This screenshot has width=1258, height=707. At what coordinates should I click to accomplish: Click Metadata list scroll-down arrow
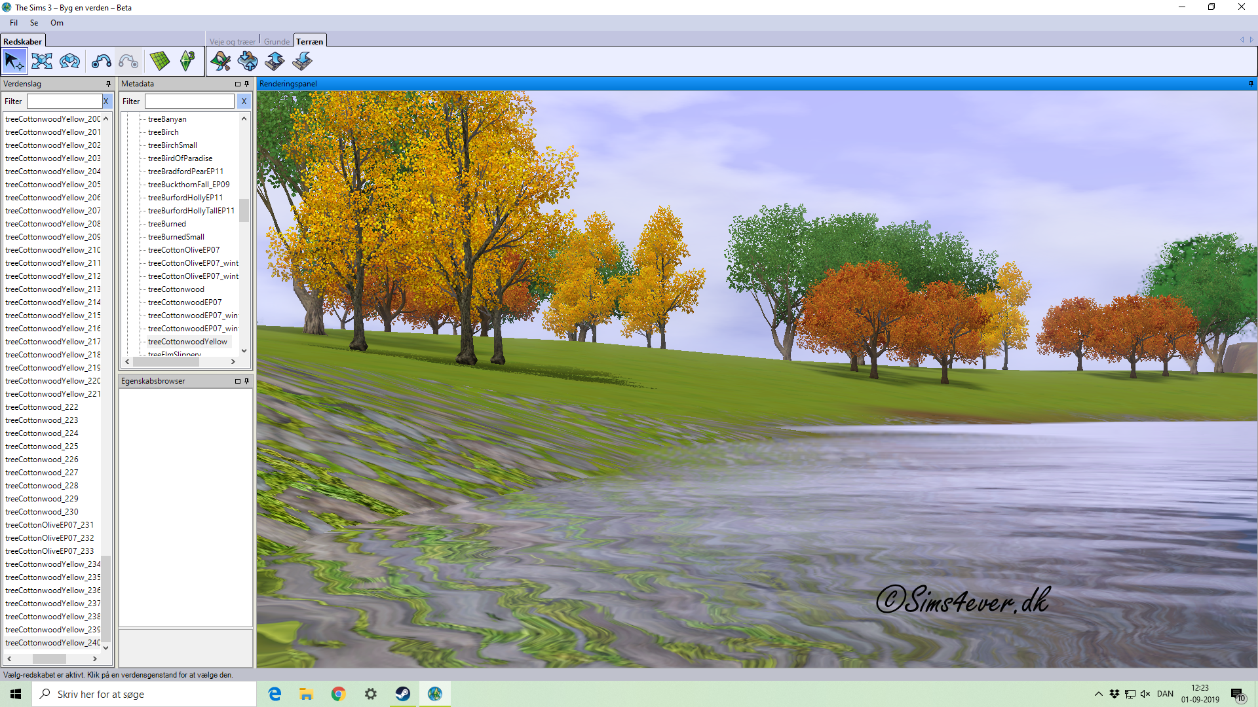[x=244, y=351]
